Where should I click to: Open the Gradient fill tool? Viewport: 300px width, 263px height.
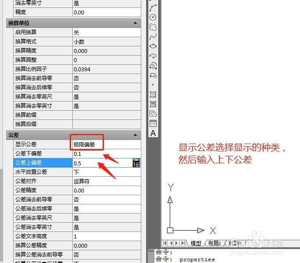coord(153,104)
